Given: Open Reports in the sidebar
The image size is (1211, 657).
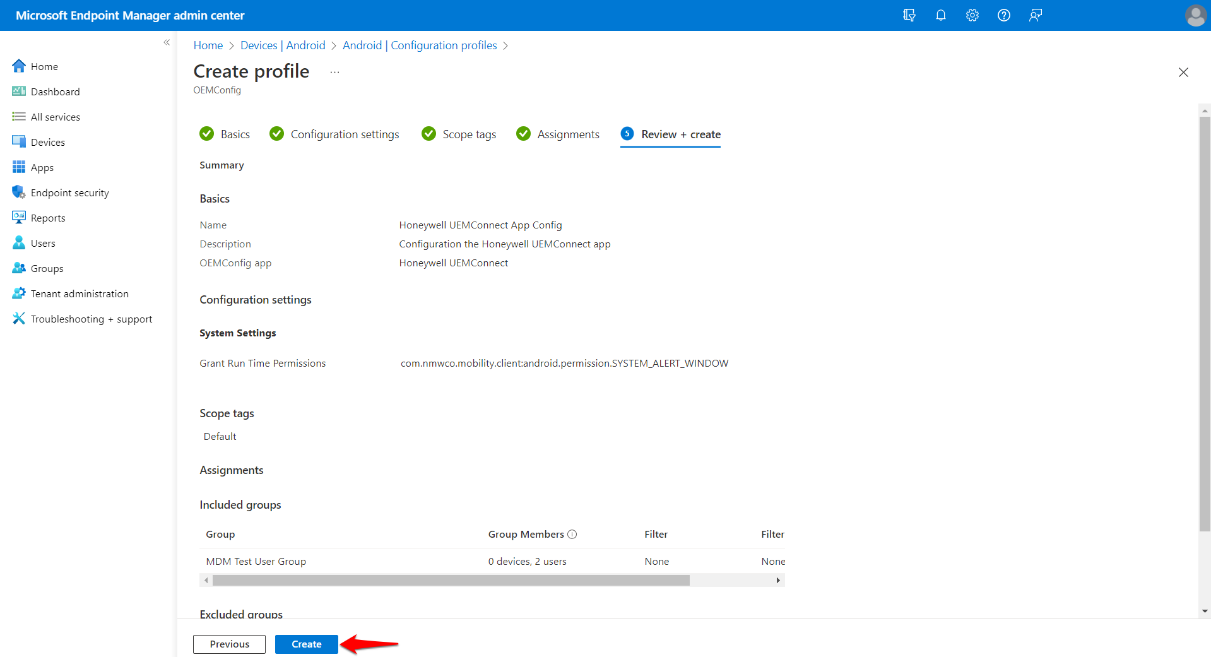Looking at the screenshot, I should point(48,218).
